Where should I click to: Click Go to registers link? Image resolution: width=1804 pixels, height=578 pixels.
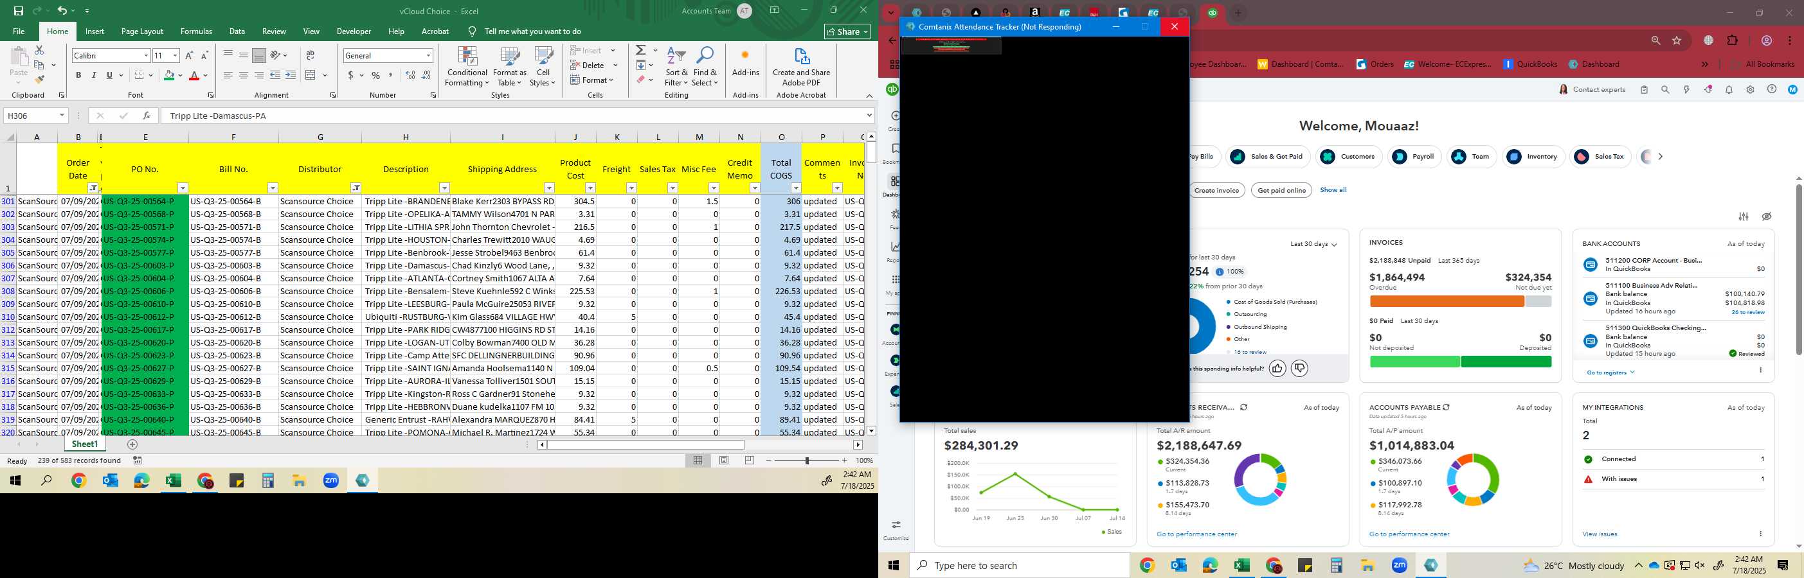[1610, 372]
